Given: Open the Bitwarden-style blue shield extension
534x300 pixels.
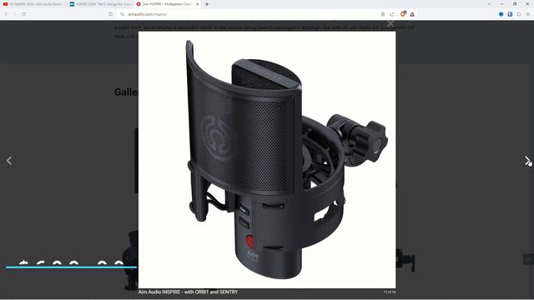Looking at the screenshot, I should tap(510, 14).
